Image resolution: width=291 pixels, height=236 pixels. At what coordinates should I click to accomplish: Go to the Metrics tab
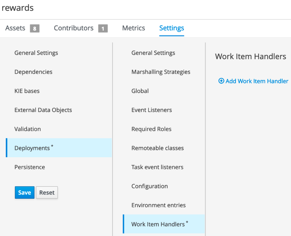pos(133,28)
